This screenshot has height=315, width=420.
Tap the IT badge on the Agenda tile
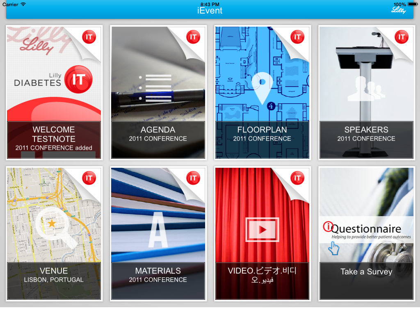pyautogui.click(x=193, y=37)
